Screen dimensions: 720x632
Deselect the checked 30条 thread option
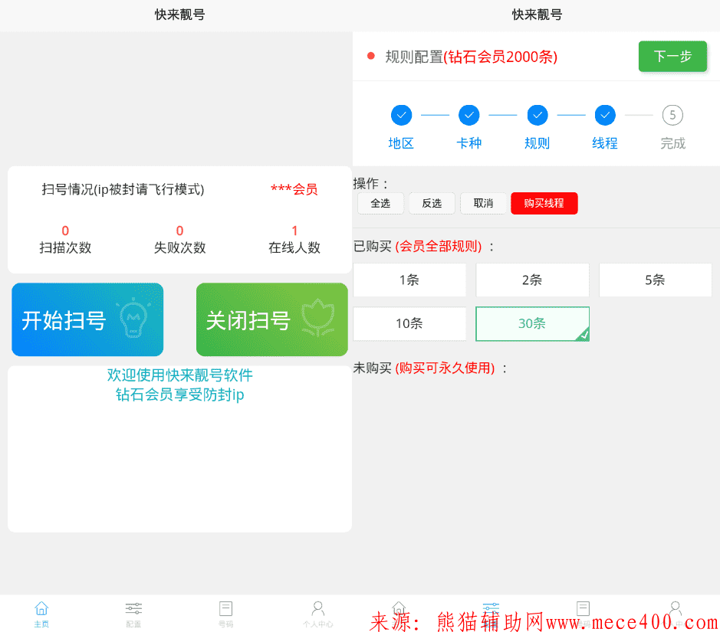click(x=532, y=323)
